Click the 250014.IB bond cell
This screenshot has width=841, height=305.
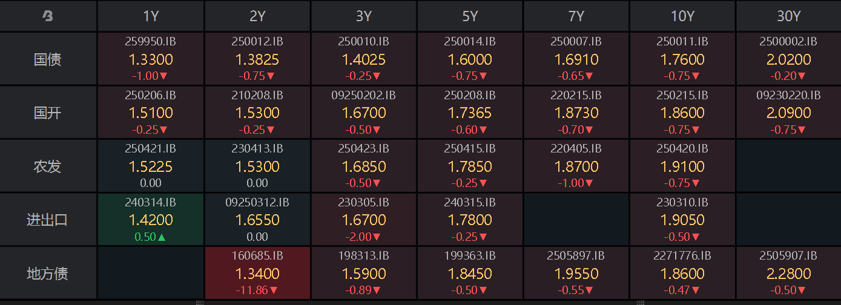click(470, 59)
